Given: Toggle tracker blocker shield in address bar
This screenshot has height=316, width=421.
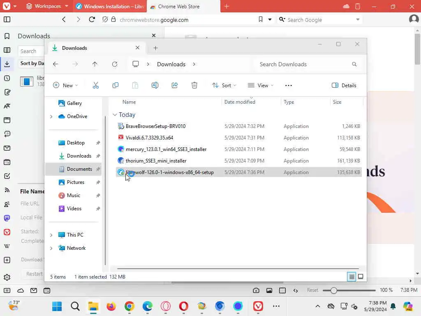Looking at the screenshot, I should click(x=105, y=20).
